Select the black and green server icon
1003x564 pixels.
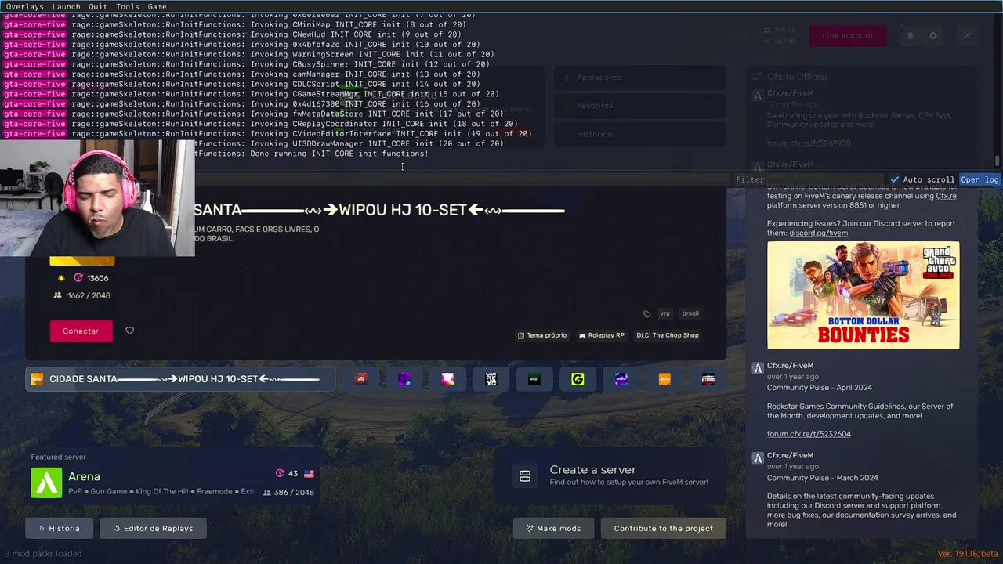tap(534, 379)
